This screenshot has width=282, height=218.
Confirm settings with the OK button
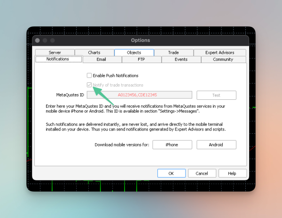(x=171, y=173)
